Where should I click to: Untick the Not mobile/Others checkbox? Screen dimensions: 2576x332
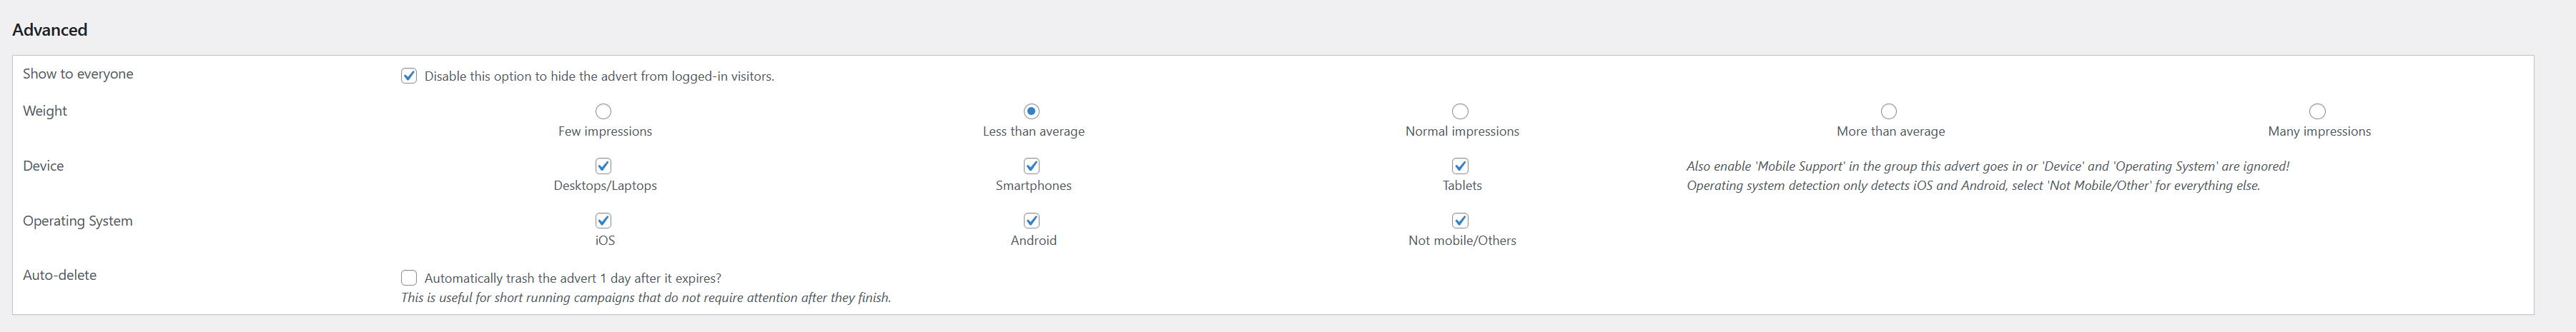click(x=1460, y=220)
